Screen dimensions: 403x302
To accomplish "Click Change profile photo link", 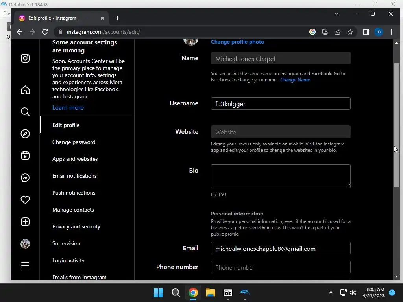I will point(237,42).
